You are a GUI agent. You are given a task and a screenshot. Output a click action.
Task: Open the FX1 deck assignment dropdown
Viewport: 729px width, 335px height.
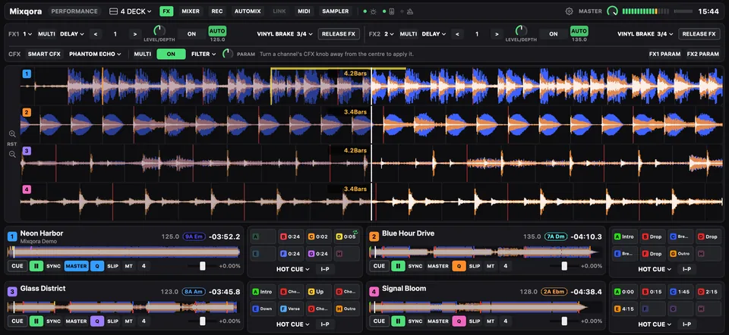click(27, 34)
